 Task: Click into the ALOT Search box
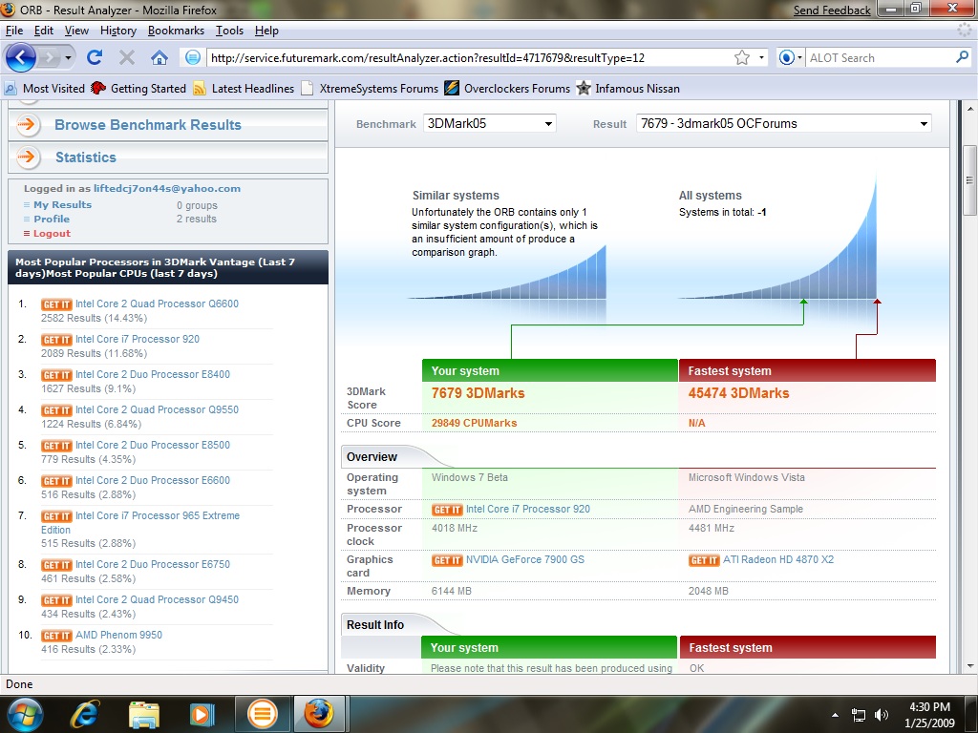[880, 58]
